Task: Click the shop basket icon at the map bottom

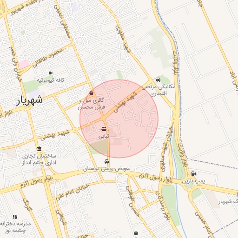Action: point(136,233)
